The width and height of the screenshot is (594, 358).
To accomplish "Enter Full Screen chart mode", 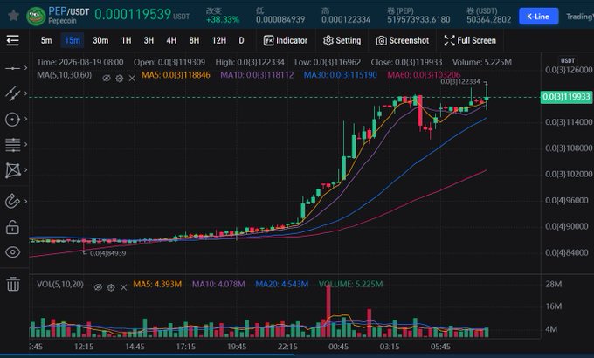I will tap(470, 40).
